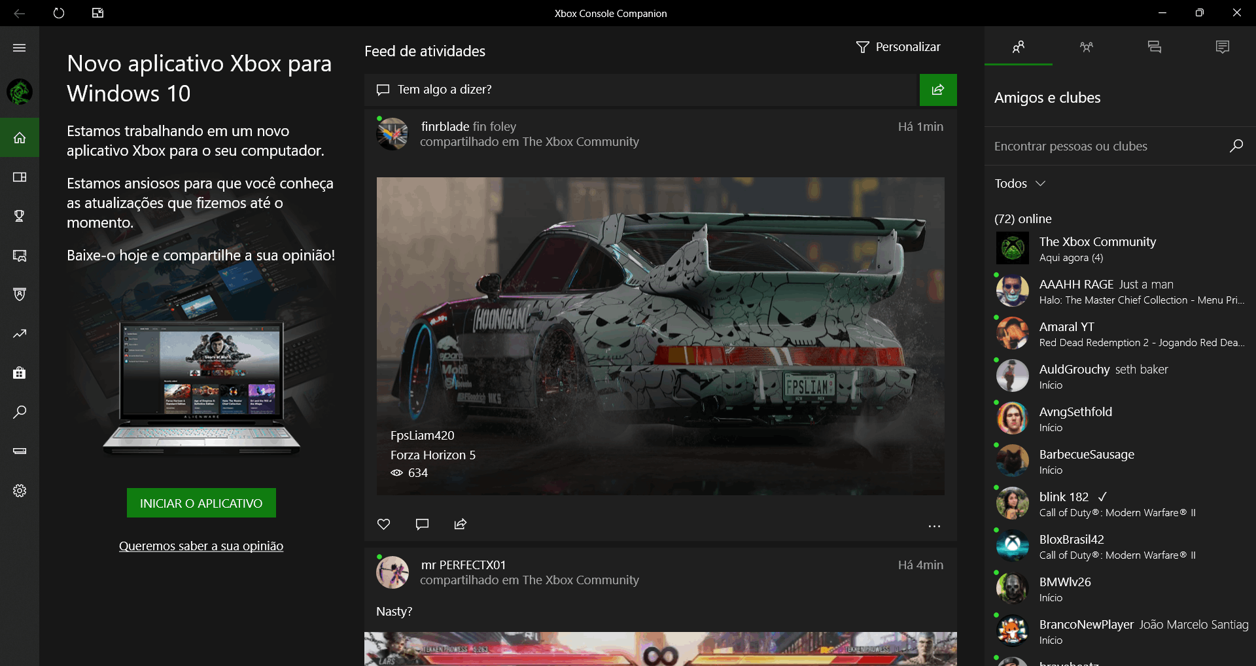Open Search magnifier icon in sidebar
1256x666 pixels.
(x=20, y=412)
